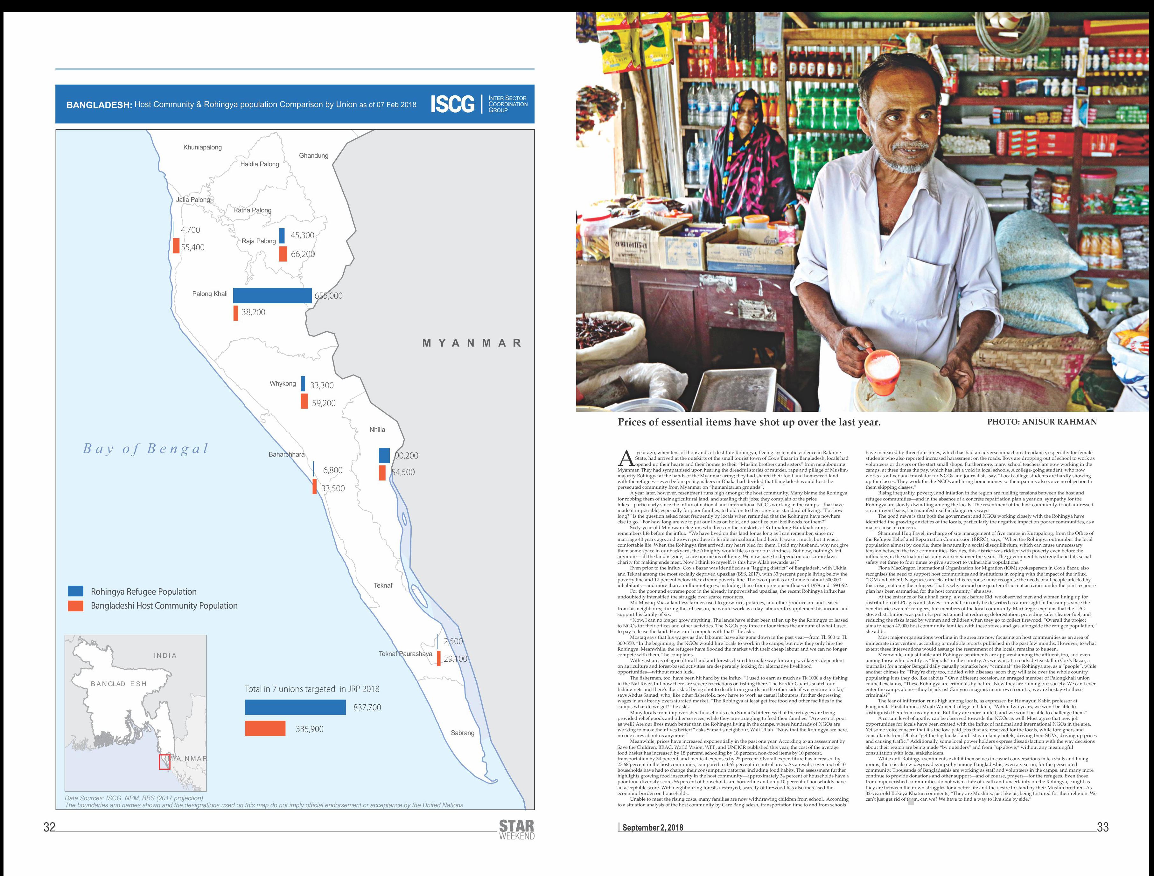Click the Whykong orange 59,200 bar

coord(304,402)
